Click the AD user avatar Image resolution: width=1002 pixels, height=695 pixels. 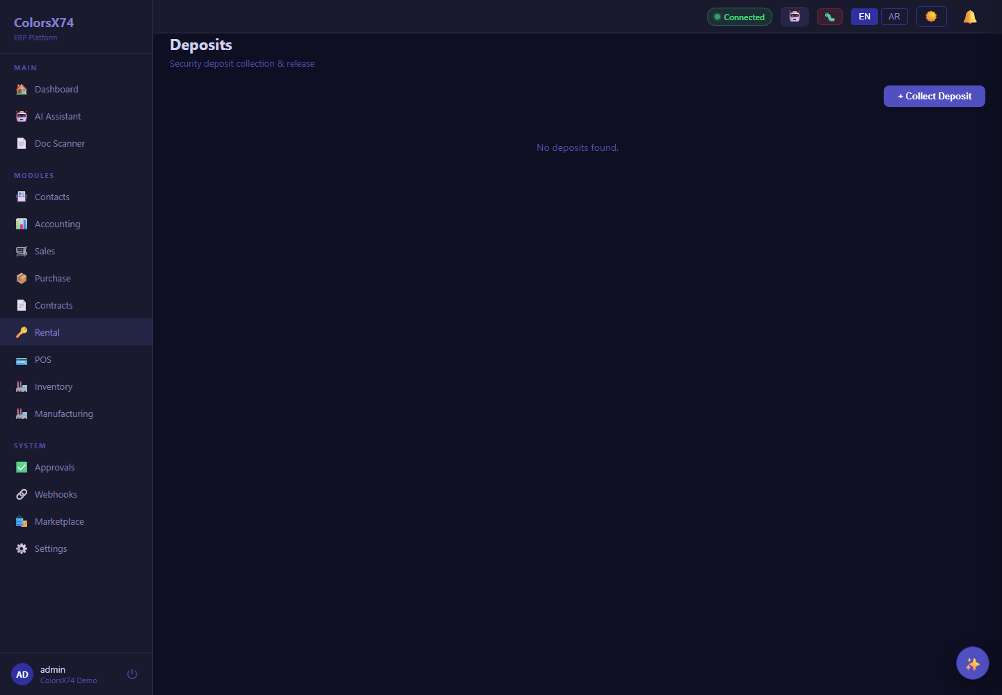pos(22,674)
